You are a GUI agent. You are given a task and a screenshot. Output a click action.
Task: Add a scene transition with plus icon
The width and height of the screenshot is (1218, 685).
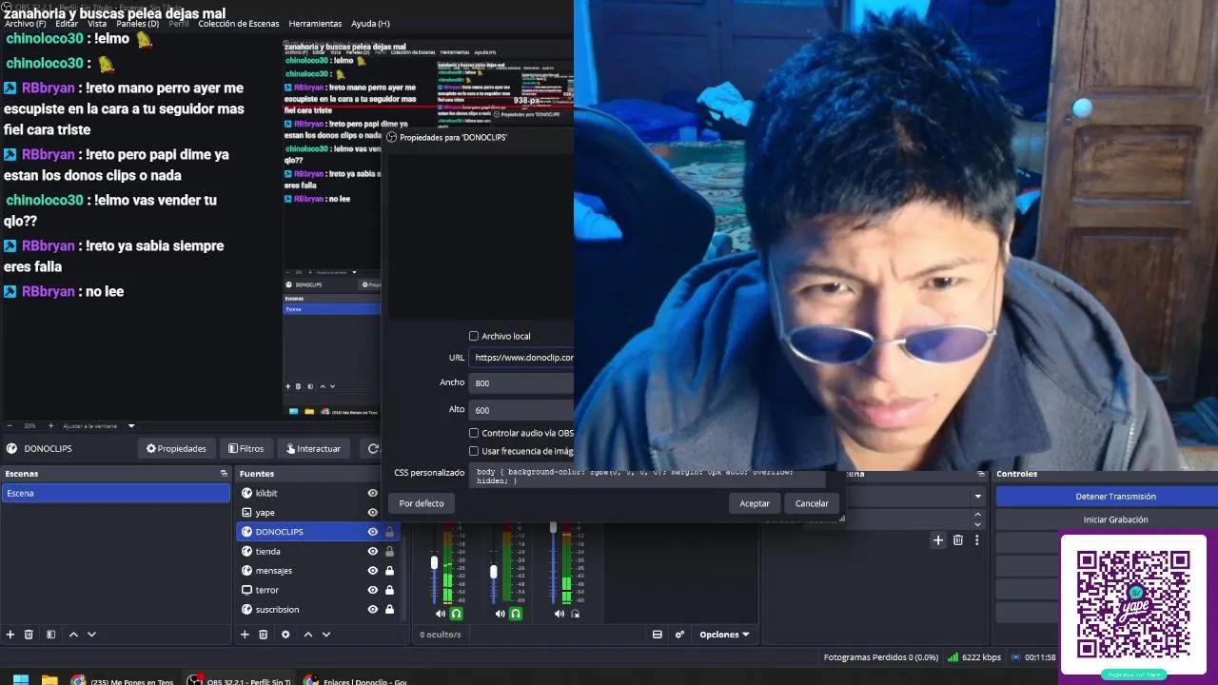pyautogui.click(x=938, y=540)
